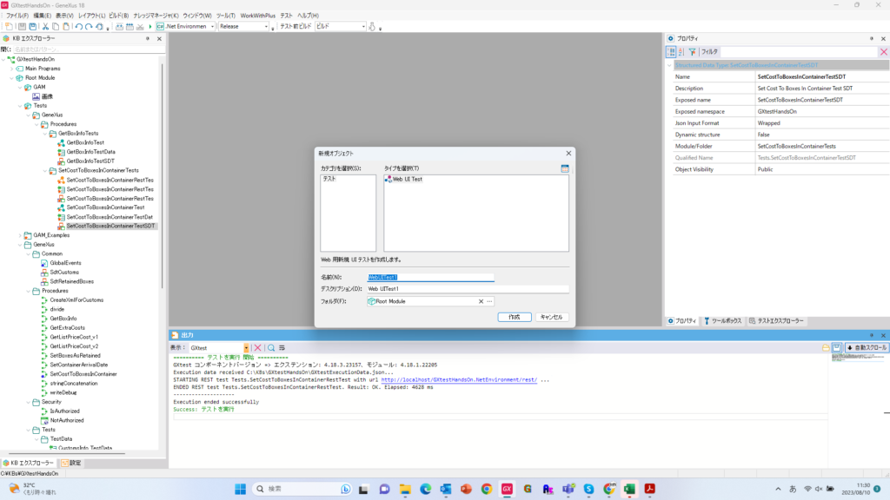This screenshot has height=500, width=890.
Task: Open the .Net Environment dropdown
Action: click(x=212, y=27)
